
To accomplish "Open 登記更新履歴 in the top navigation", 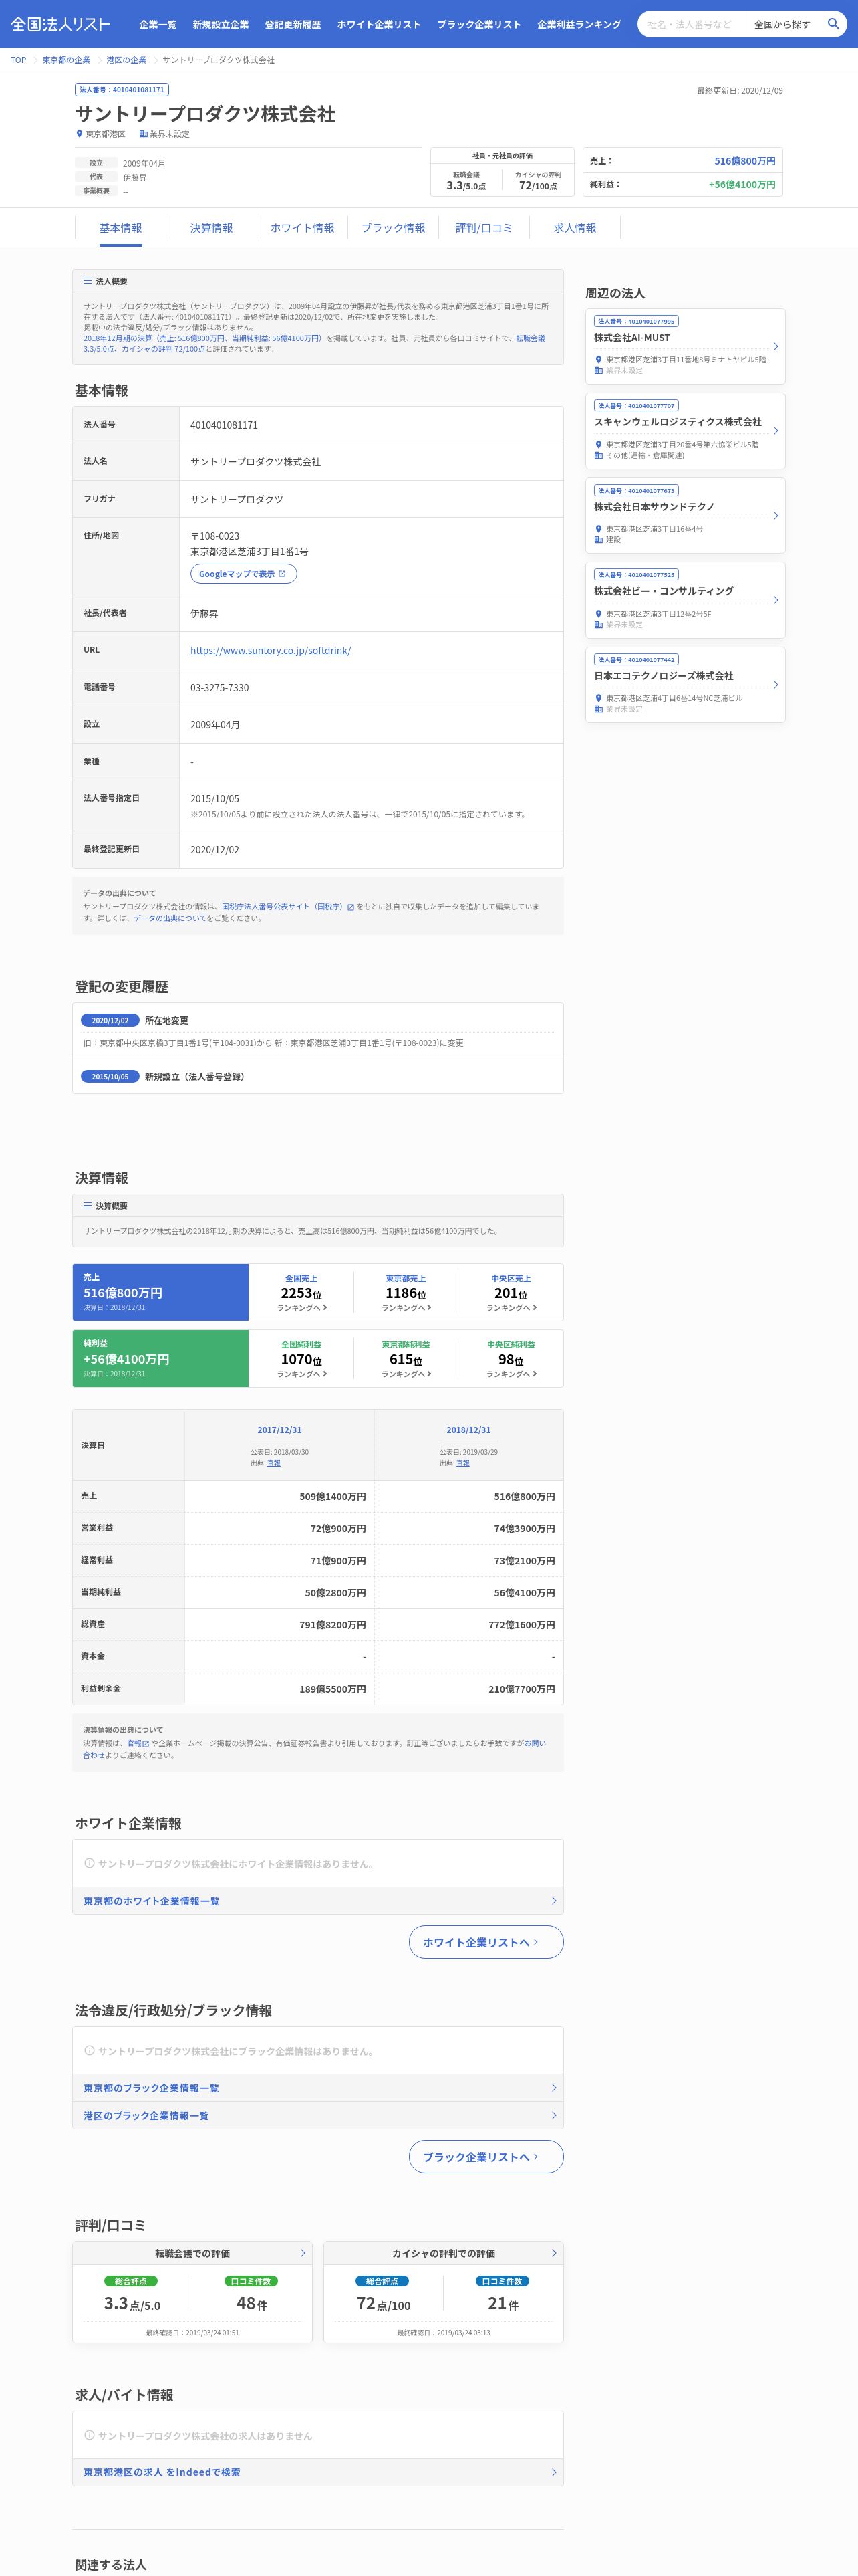I will click(293, 24).
